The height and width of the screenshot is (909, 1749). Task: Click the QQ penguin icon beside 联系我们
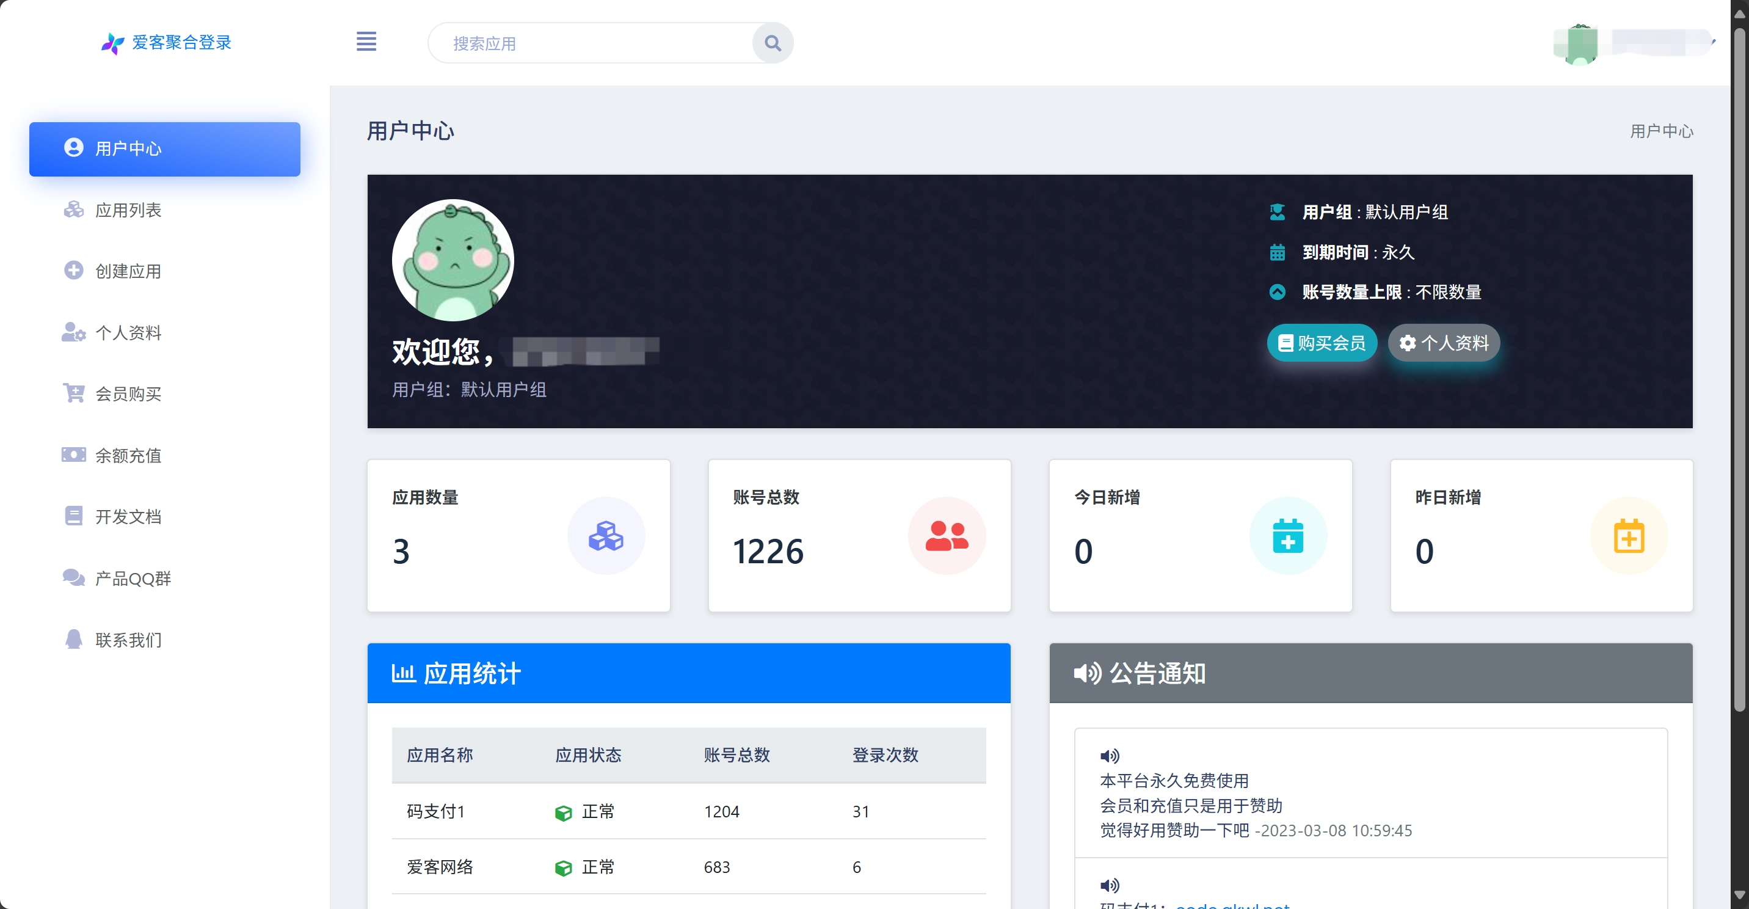pos(73,638)
